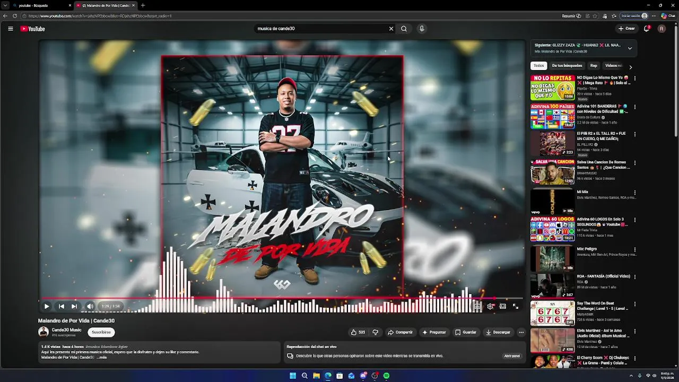Viewport: 679px width, 382px height.
Task: Open Windows Start menu
Action: tap(293, 376)
